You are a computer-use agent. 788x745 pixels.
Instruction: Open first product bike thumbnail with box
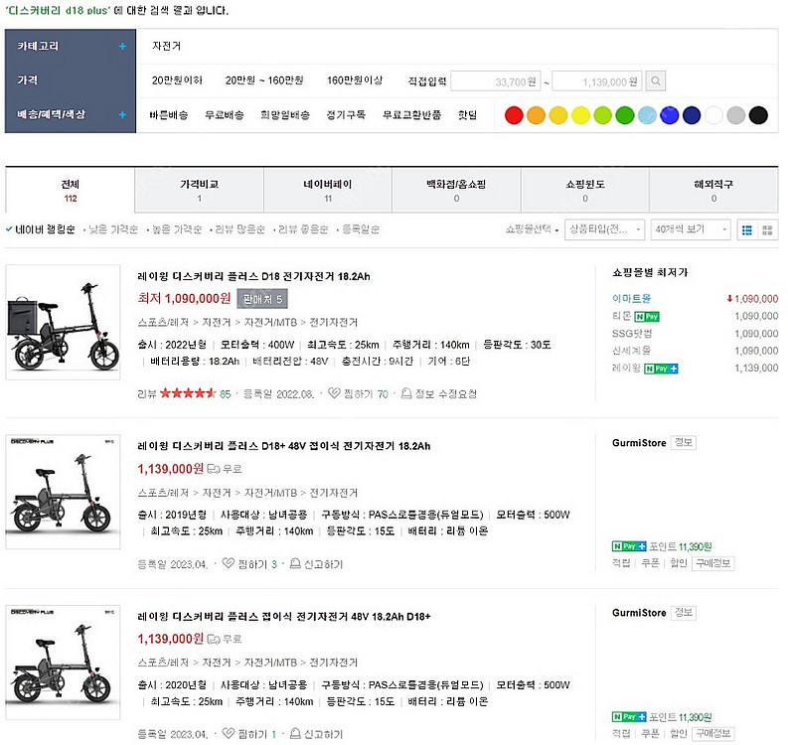(x=63, y=322)
